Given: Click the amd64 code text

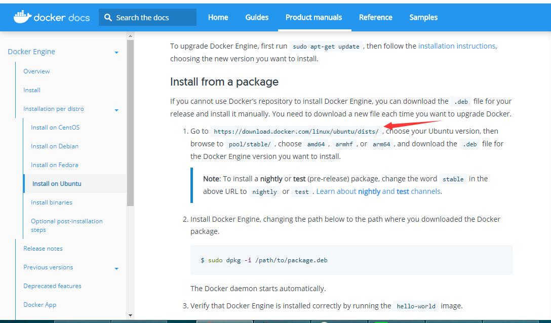Looking at the screenshot, I should 316,144.
